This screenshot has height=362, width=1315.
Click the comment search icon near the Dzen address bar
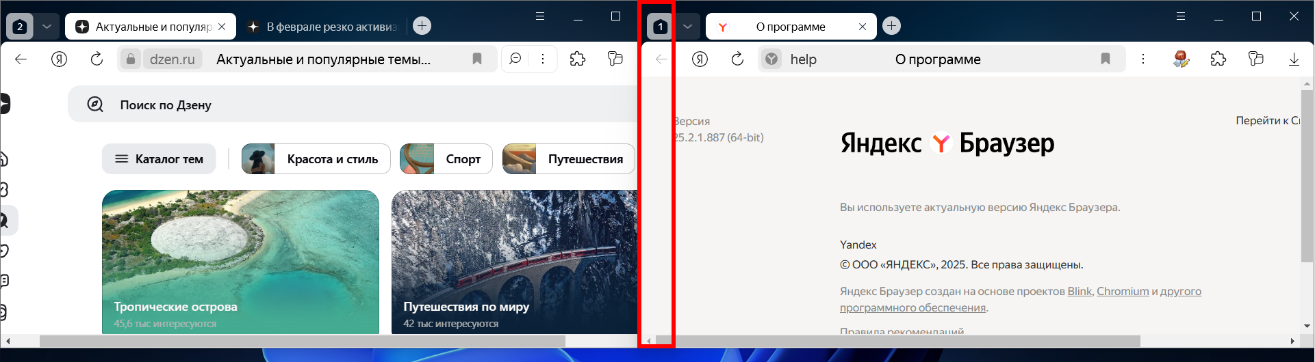[x=515, y=59]
